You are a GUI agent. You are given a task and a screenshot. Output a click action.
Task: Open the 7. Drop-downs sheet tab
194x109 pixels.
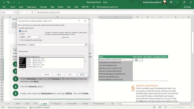click(x=99, y=104)
